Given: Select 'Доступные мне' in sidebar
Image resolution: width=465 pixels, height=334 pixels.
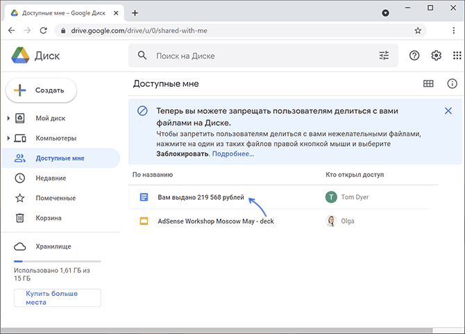Looking at the screenshot, I should coord(60,158).
